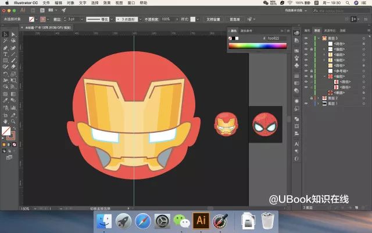The image size is (372, 233).
Task: Click target circle of 图层 1
Action: coord(364,104)
